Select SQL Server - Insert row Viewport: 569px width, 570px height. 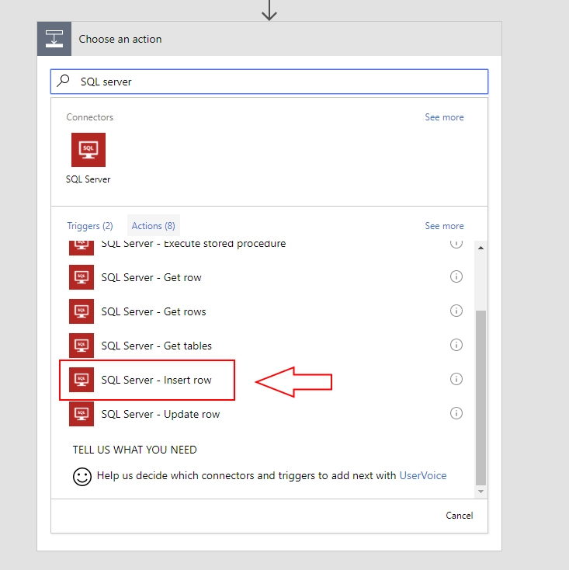click(x=156, y=380)
